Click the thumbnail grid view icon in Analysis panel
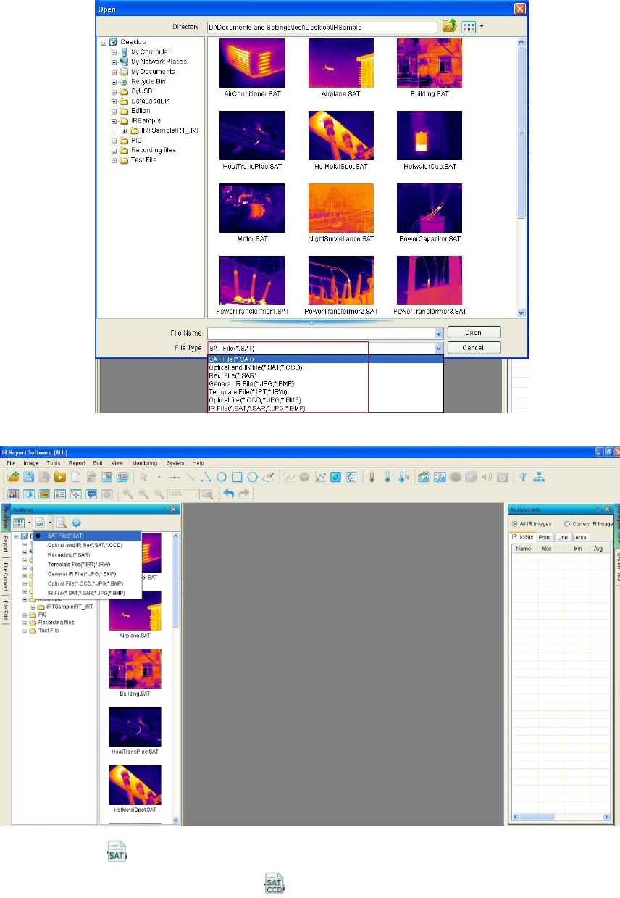 (20, 522)
